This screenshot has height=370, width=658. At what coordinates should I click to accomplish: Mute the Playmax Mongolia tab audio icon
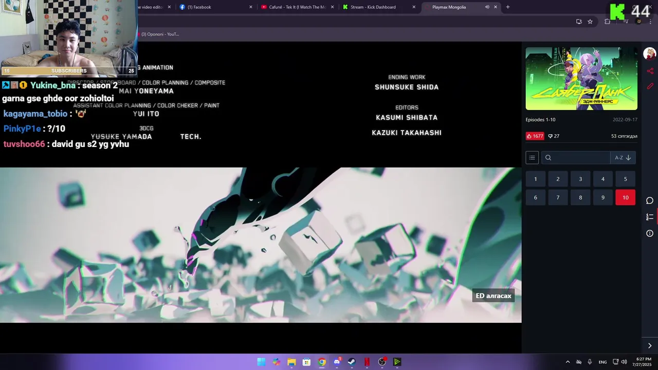[487, 7]
